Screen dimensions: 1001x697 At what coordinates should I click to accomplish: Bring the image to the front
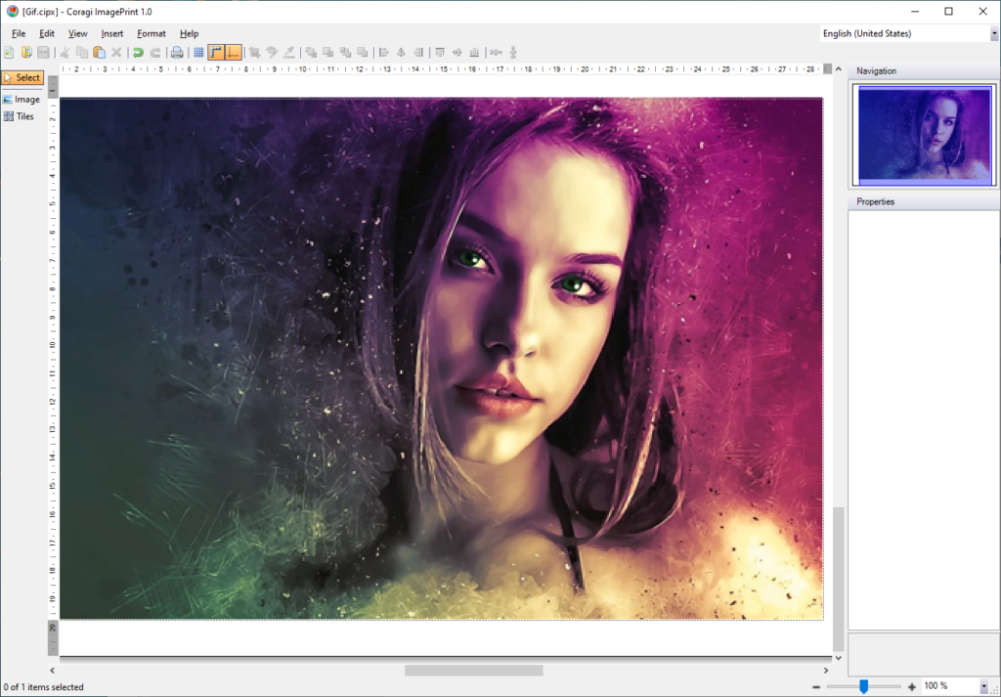(x=311, y=52)
